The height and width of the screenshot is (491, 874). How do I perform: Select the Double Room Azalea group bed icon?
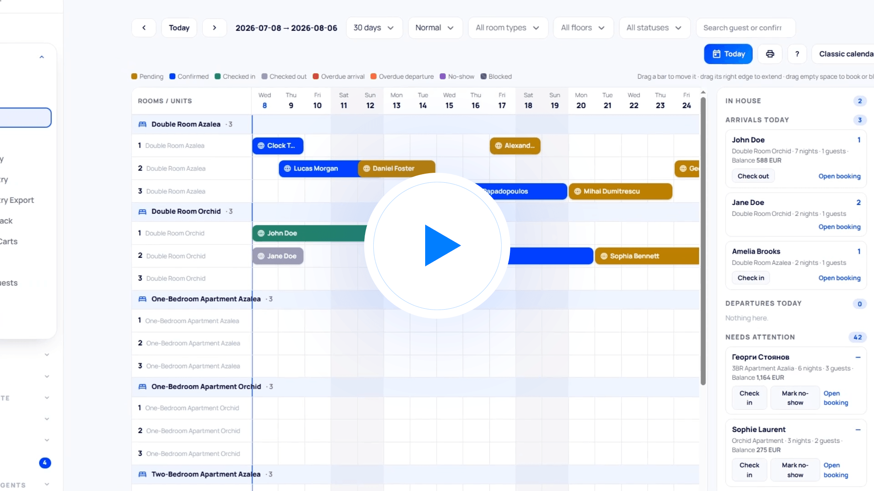[142, 124]
